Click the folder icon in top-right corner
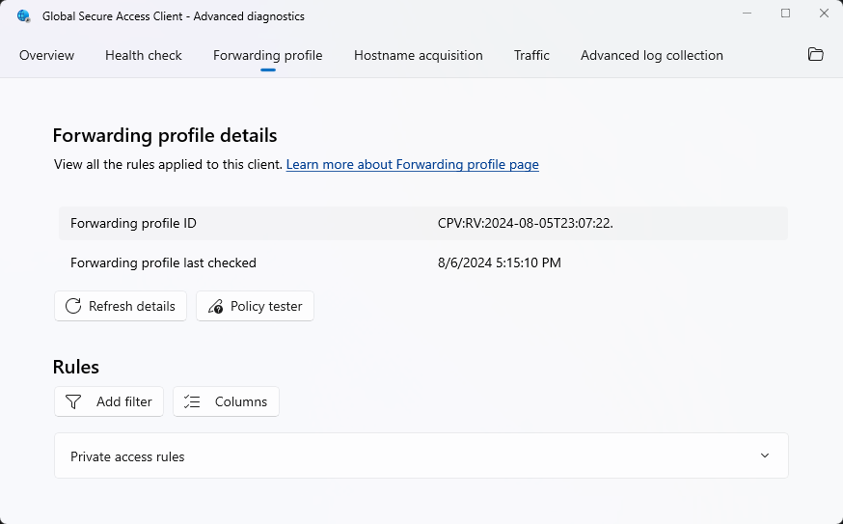This screenshot has width=843, height=524. [815, 55]
